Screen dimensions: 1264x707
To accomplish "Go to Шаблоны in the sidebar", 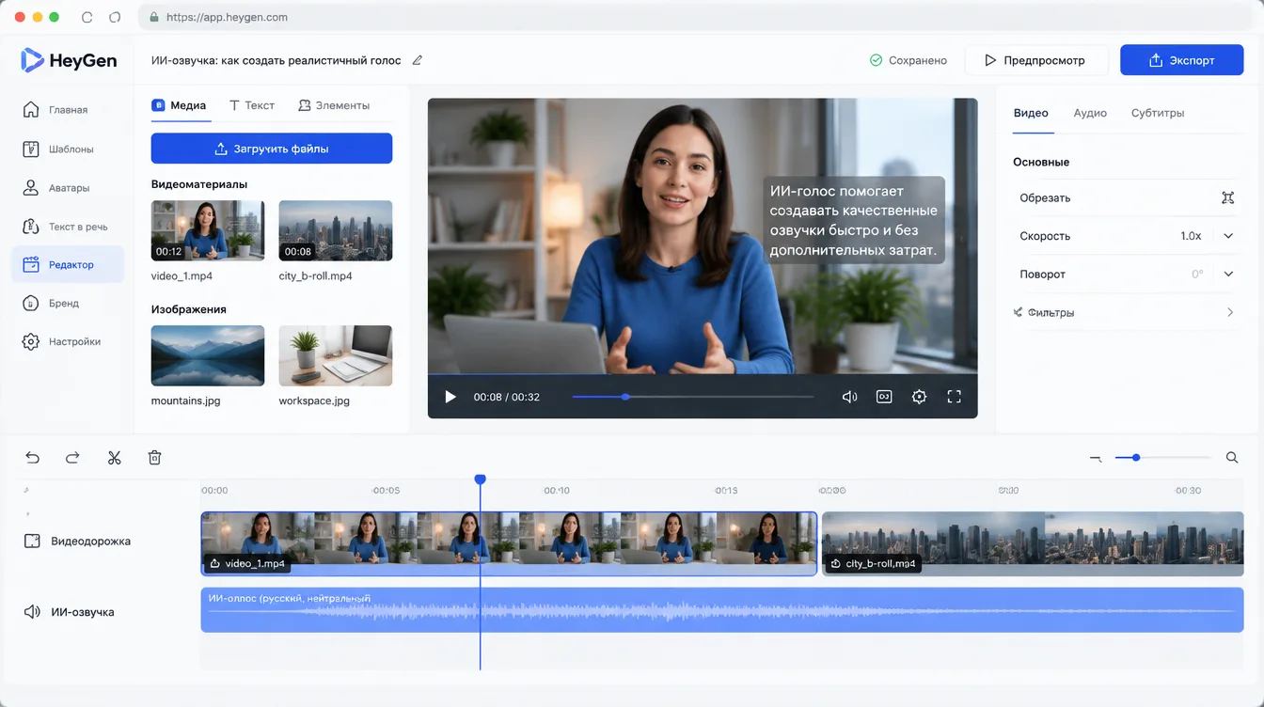I will [68, 149].
